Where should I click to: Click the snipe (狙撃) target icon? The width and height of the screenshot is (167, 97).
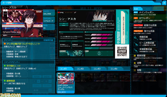pos(135,70)
